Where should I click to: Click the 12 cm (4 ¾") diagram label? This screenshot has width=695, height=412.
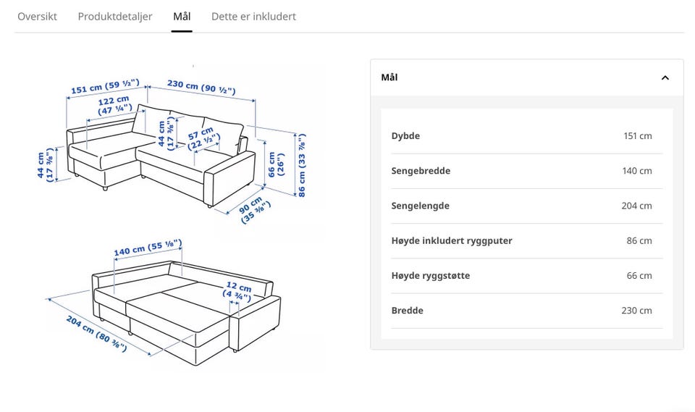tap(237, 291)
